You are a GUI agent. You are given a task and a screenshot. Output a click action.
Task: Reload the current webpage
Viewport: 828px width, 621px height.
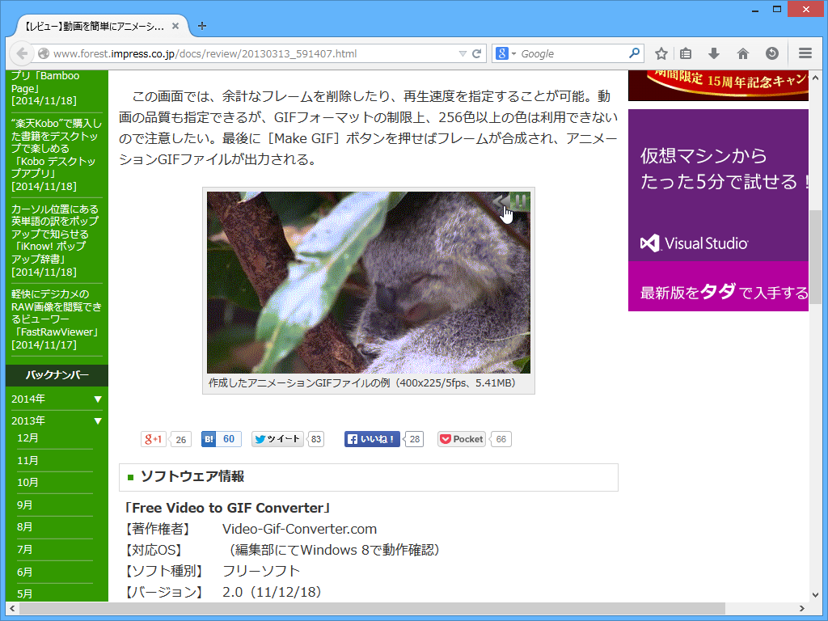476,53
